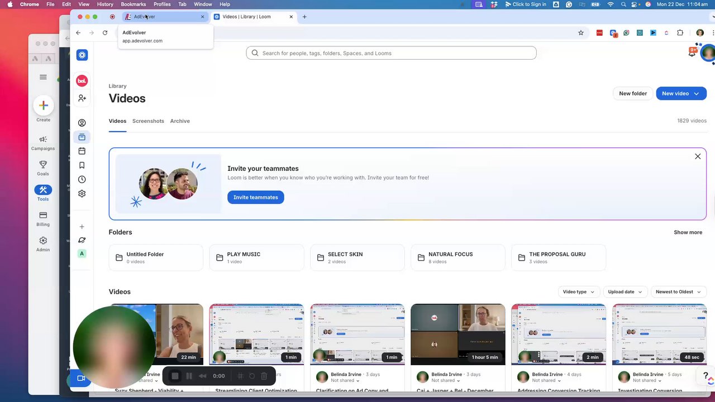Click Invite teammates button
715x402 pixels.
tap(256, 197)
